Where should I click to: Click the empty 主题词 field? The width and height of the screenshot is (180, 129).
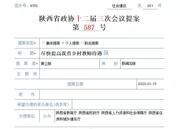[102, 74]
